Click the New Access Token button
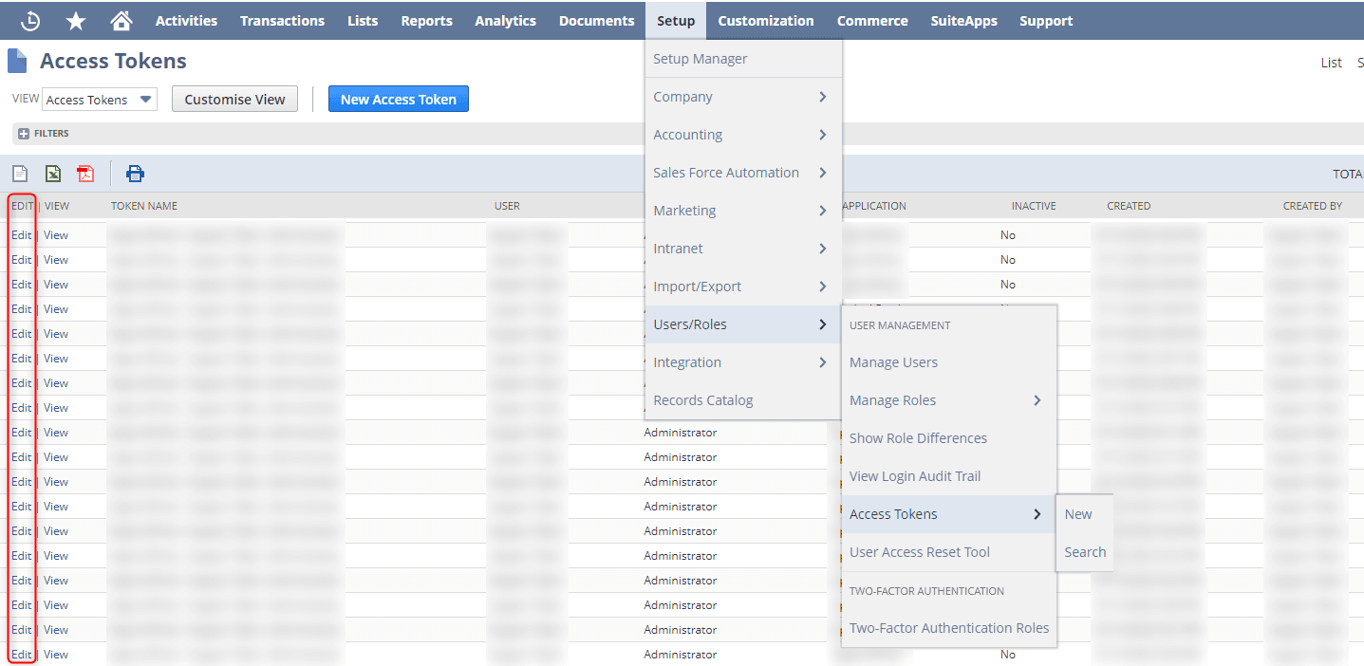1364x666 pixels. click(399, 100)
